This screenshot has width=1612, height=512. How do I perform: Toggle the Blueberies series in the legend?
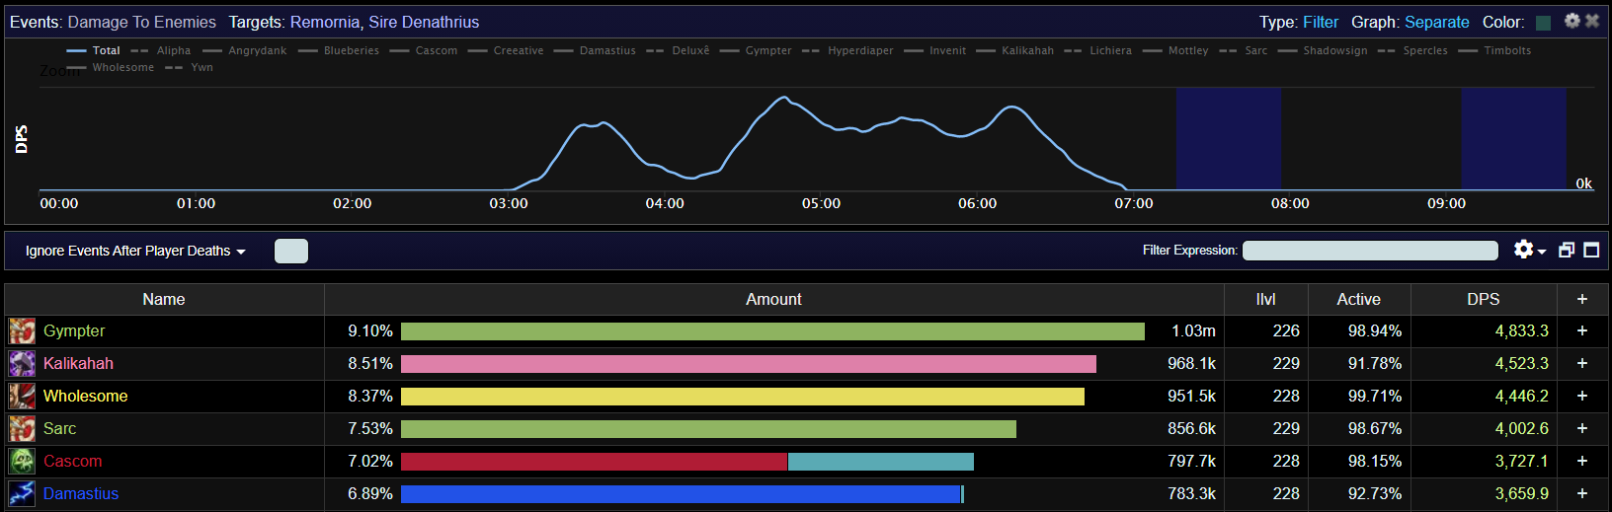pos(339,50)
